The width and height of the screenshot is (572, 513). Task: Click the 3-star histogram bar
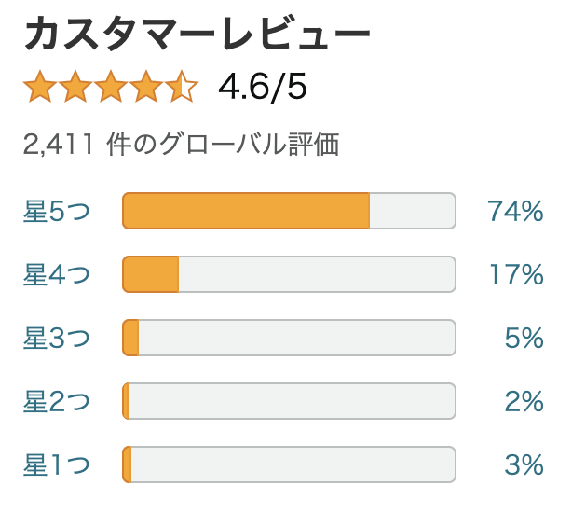click(289, 338)
